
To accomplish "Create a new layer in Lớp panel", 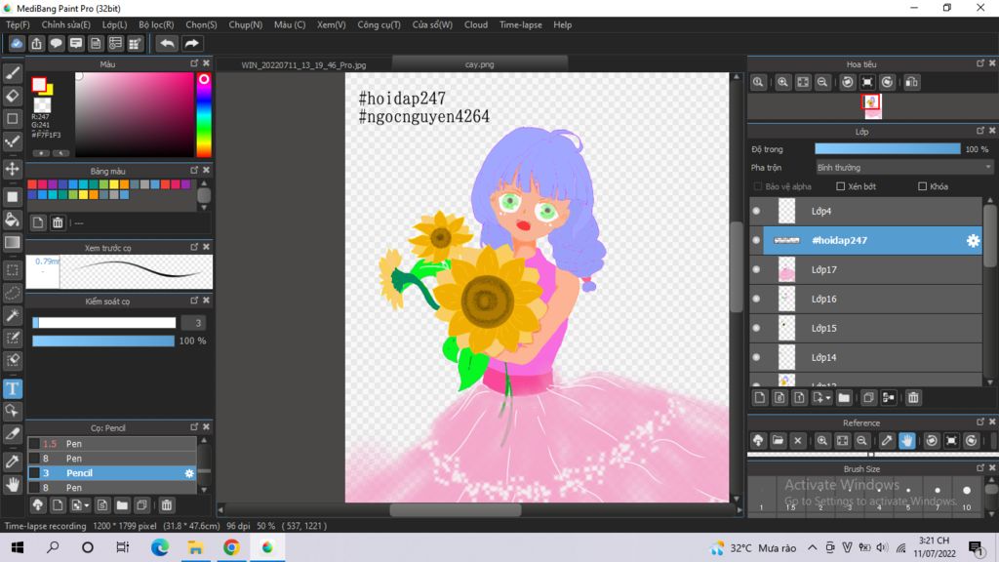I will 759,398.
